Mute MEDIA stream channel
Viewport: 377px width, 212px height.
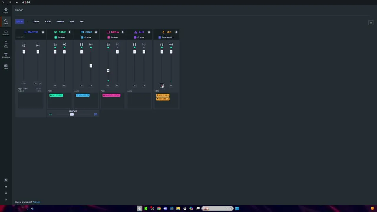117,86
